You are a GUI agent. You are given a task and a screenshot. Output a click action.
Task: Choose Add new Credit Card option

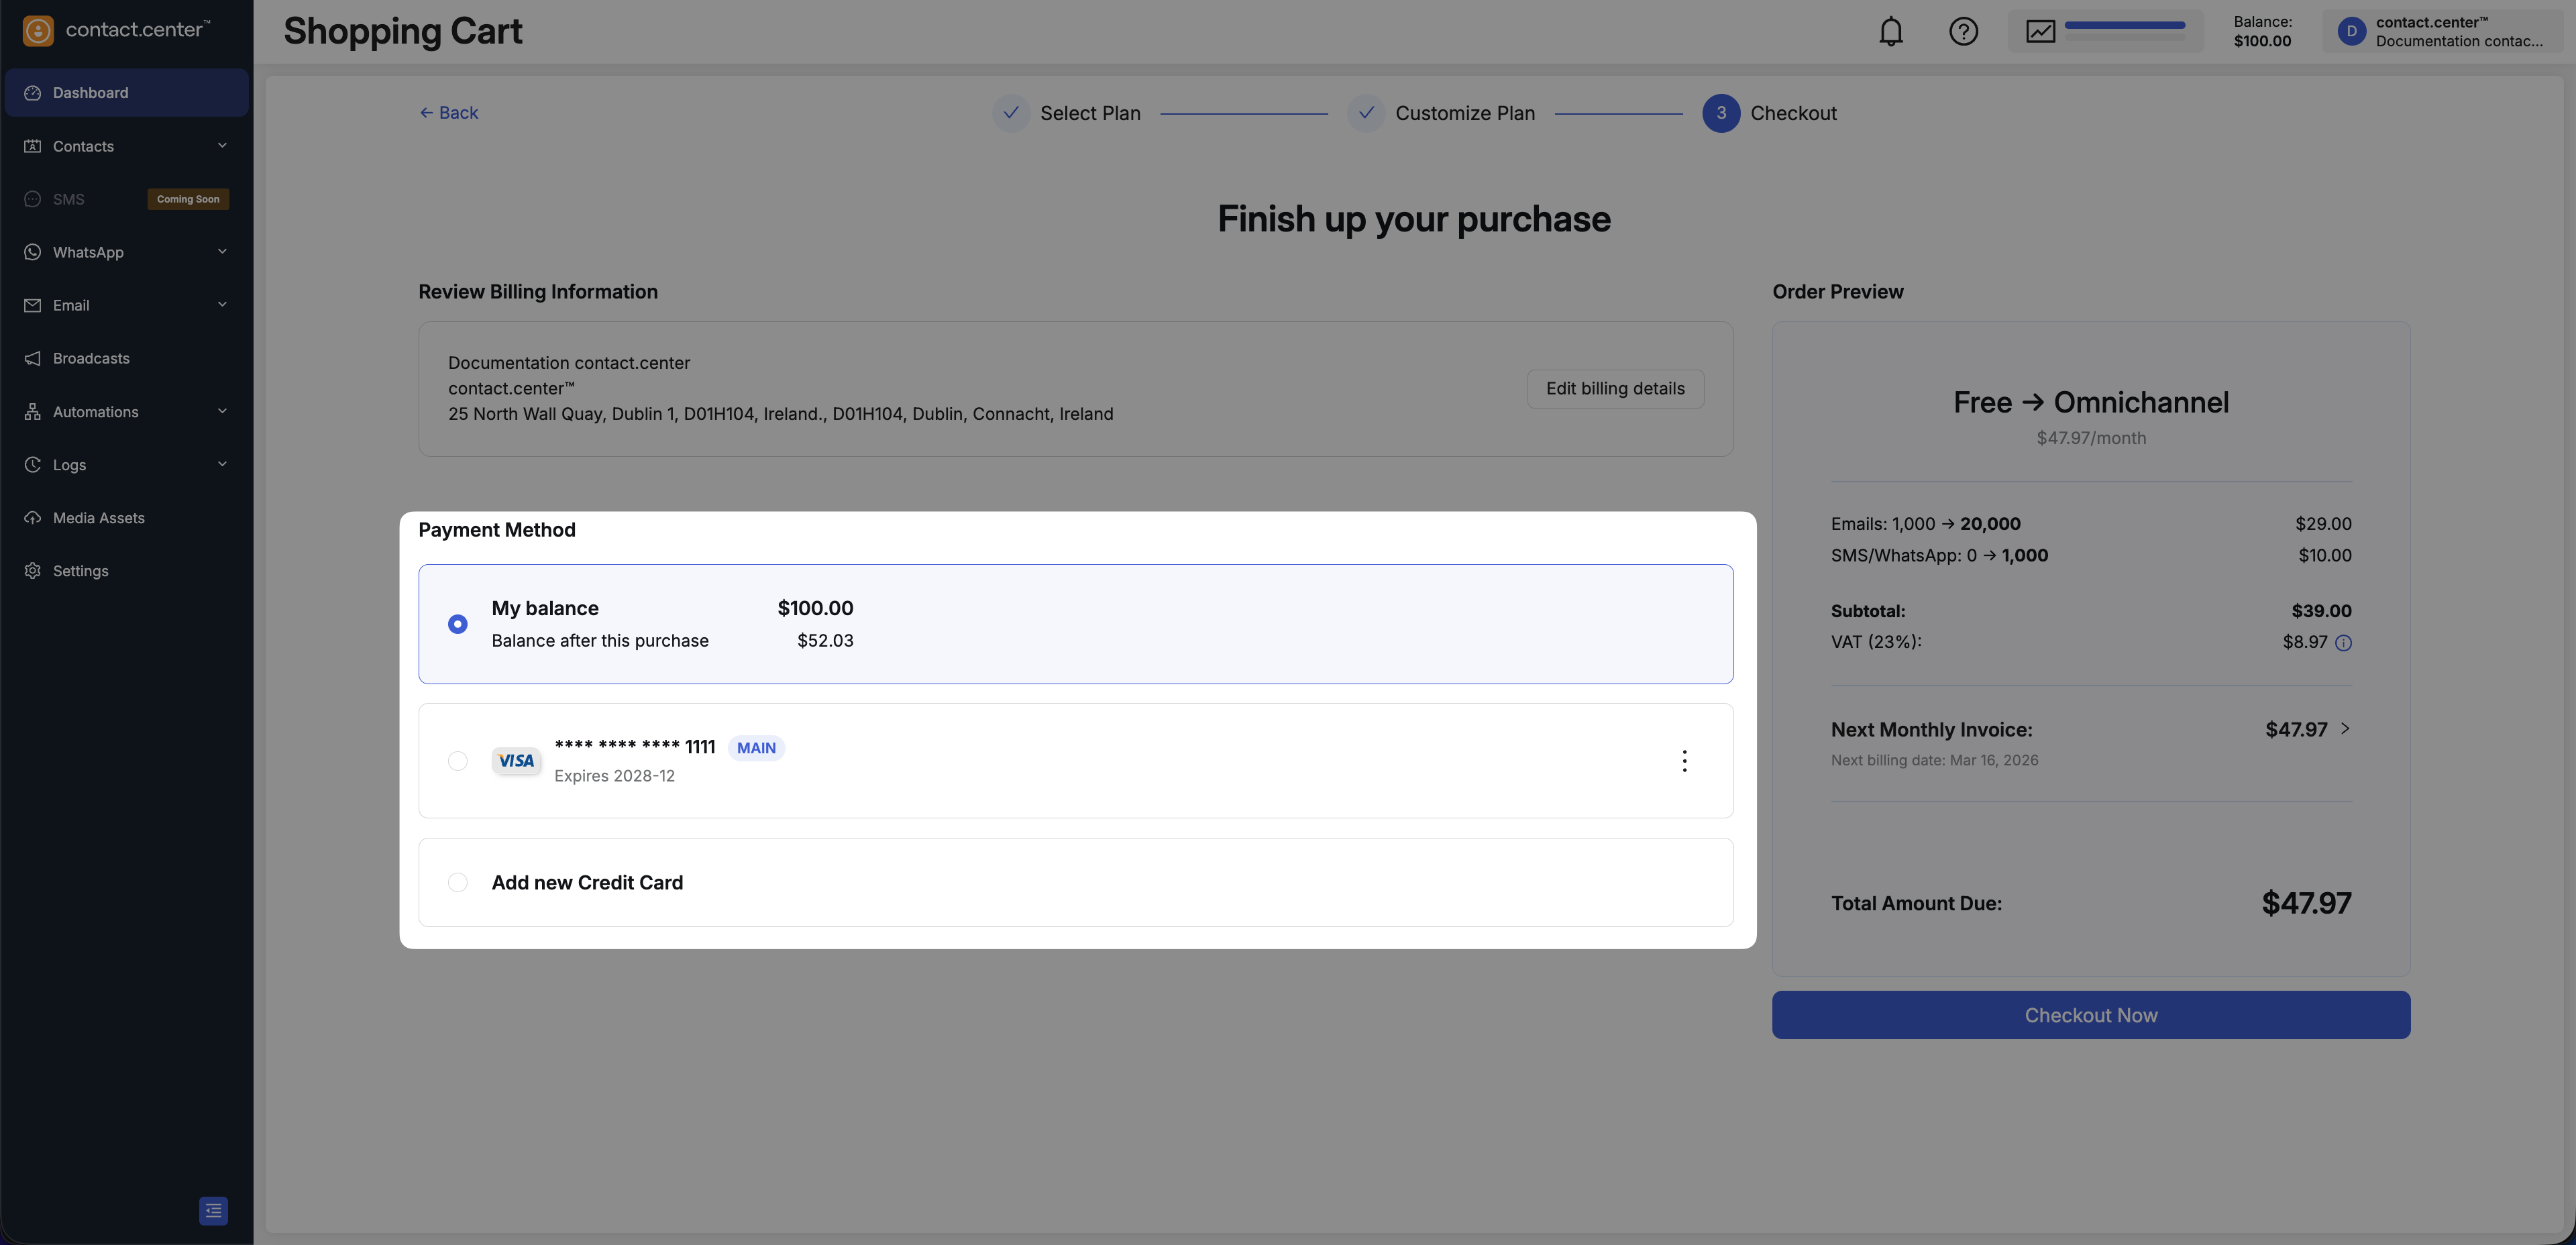(x=458, y=882)
